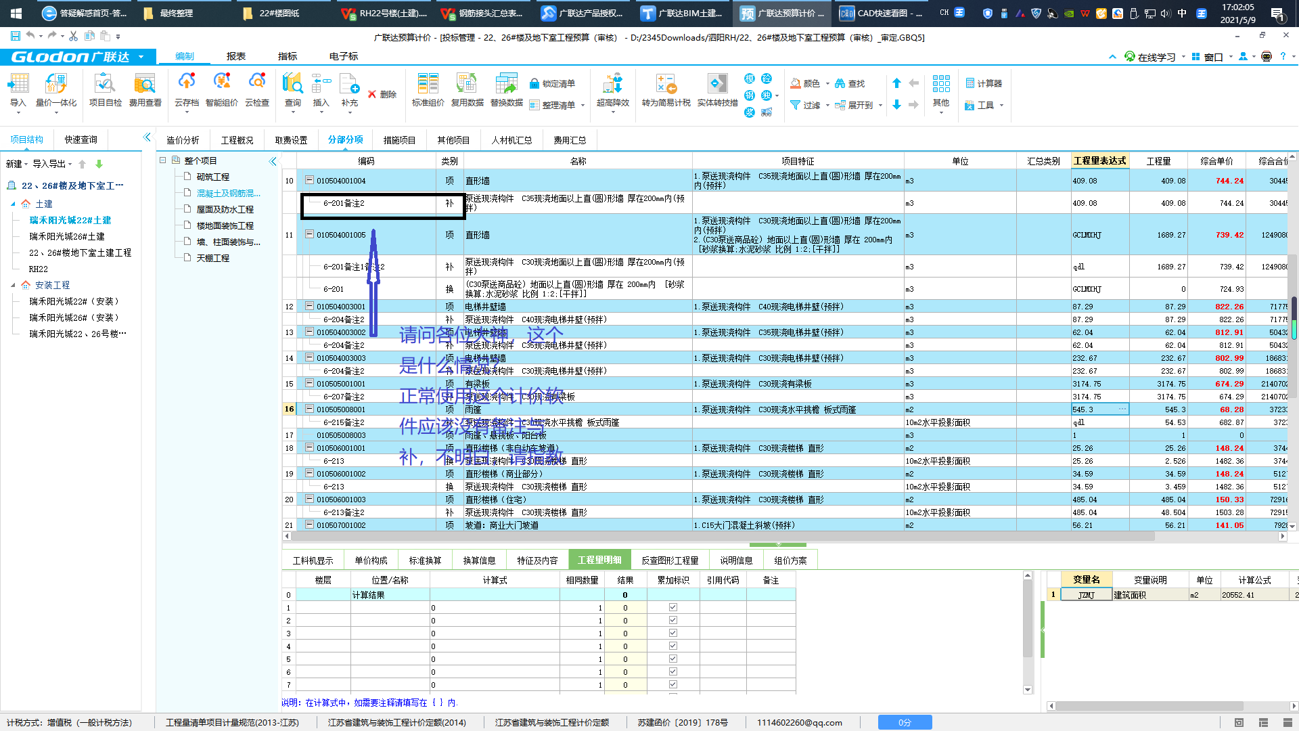The height and width of the screenshot is (731, 1299).
Task: Click 在线学习 online learning link
Action: coord(1150,57)
